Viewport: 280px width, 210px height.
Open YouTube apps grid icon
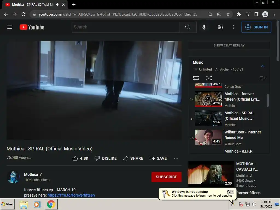coord(221,27)
